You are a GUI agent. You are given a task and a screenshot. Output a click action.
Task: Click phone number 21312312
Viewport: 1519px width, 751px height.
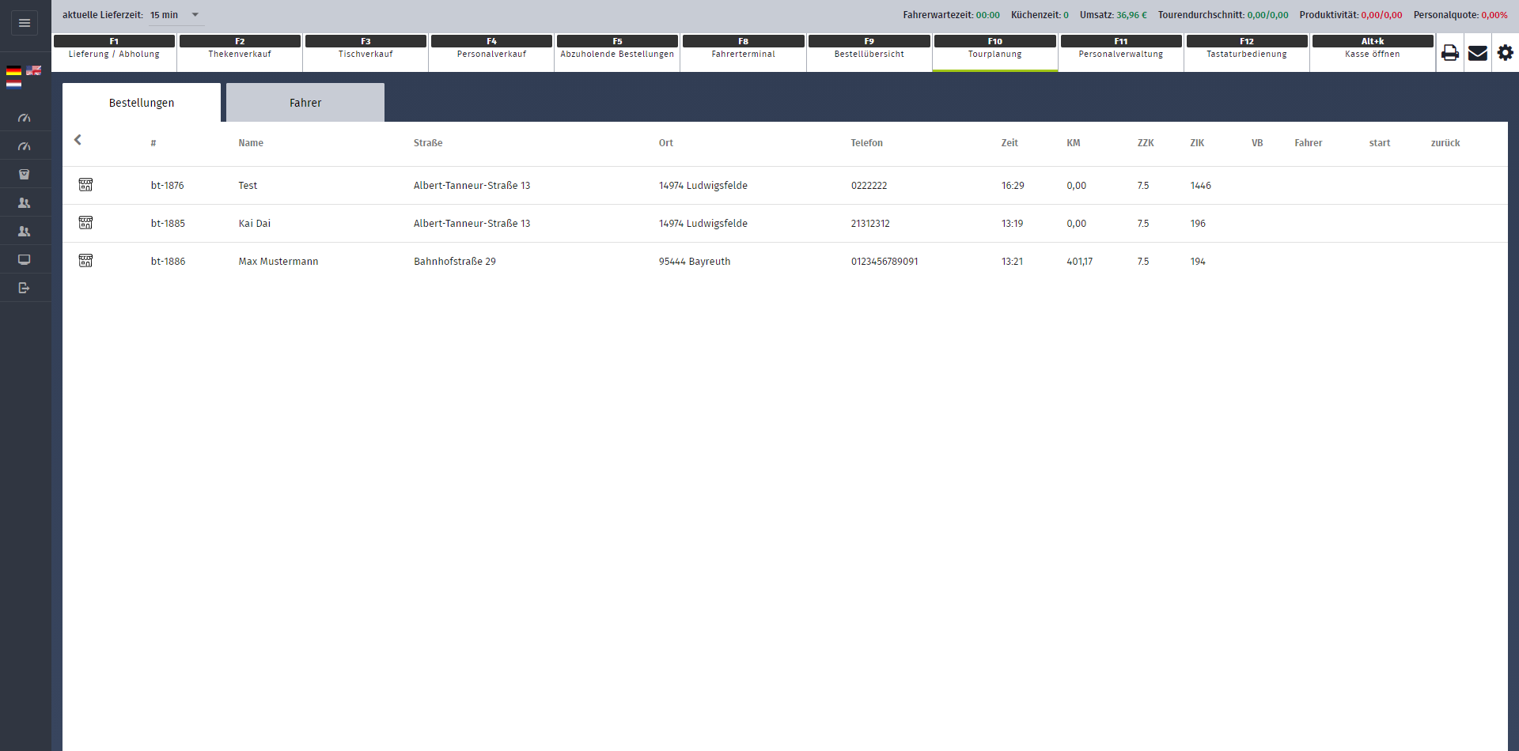coord(870,224)
